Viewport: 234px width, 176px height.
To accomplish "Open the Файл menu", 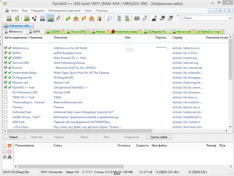I will (15, 11).
